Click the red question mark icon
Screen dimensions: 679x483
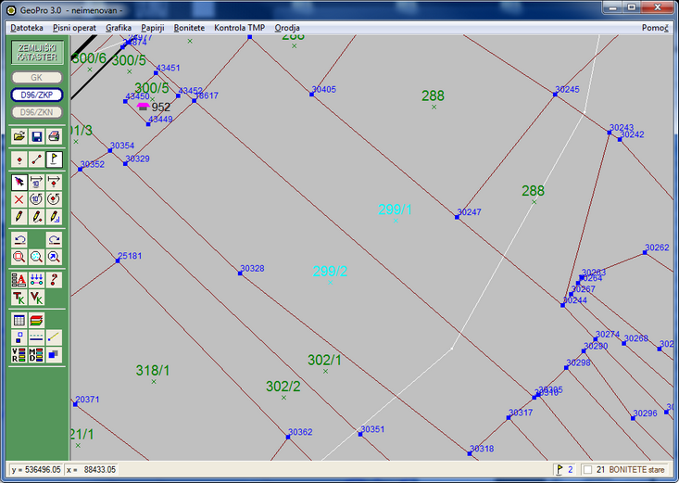[54, 279]
